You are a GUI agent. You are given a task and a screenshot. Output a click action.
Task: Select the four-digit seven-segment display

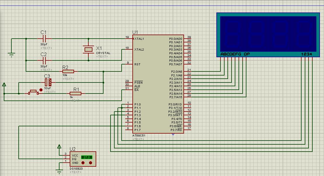(x=268, y=35)
